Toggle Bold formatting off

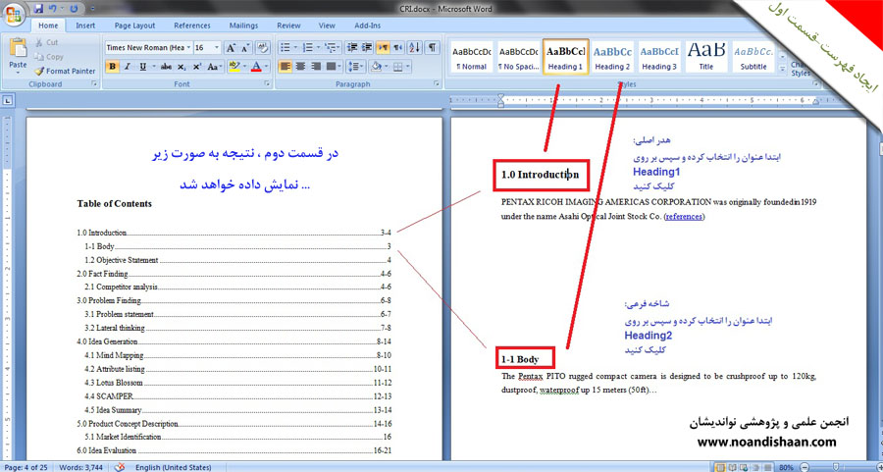click(x=112, y=67)
